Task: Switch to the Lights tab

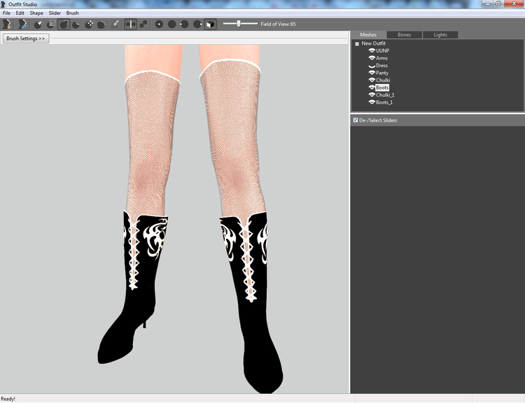Action: [x=440, y=35]
